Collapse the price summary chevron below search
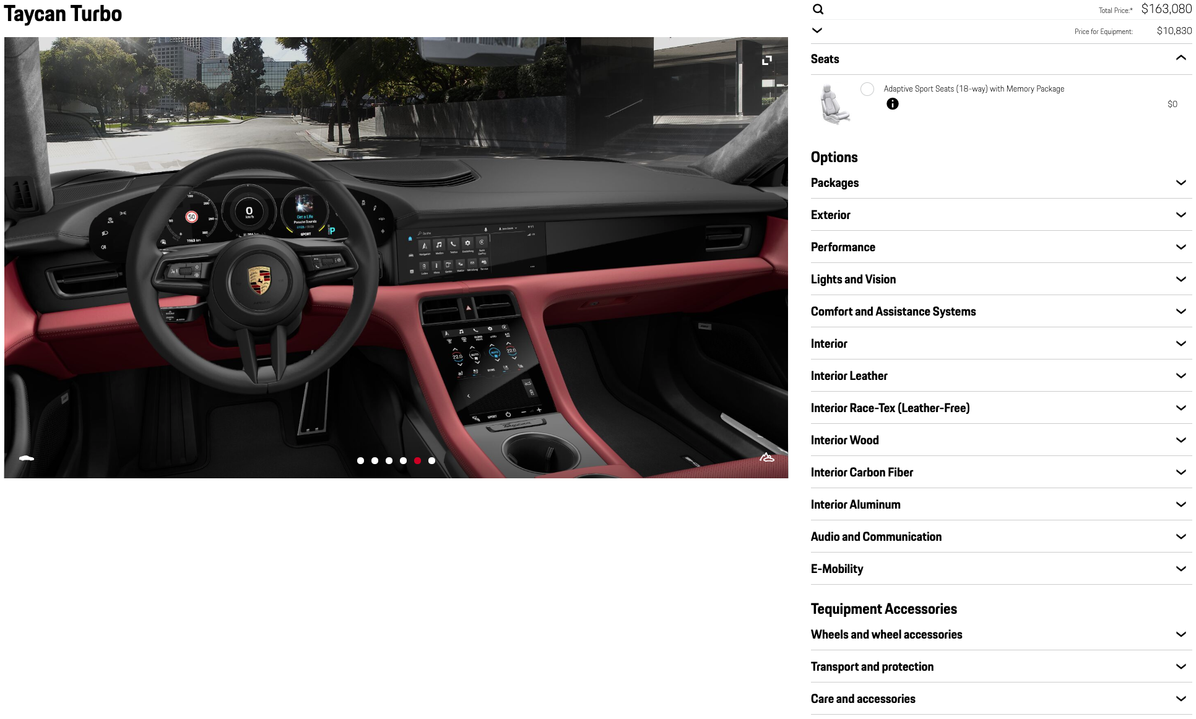The height and width of the screenshot is (719, 1196). [x=817, y=30]
